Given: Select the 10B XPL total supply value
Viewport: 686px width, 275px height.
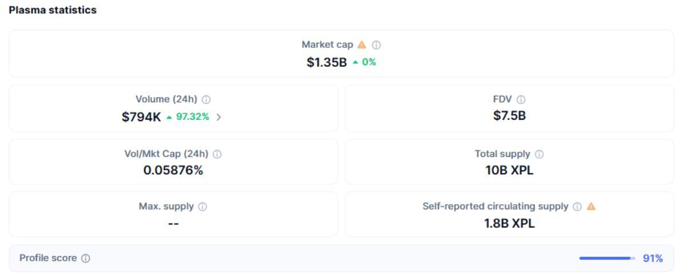Looking at the screenshot, I should pos(509,171).
